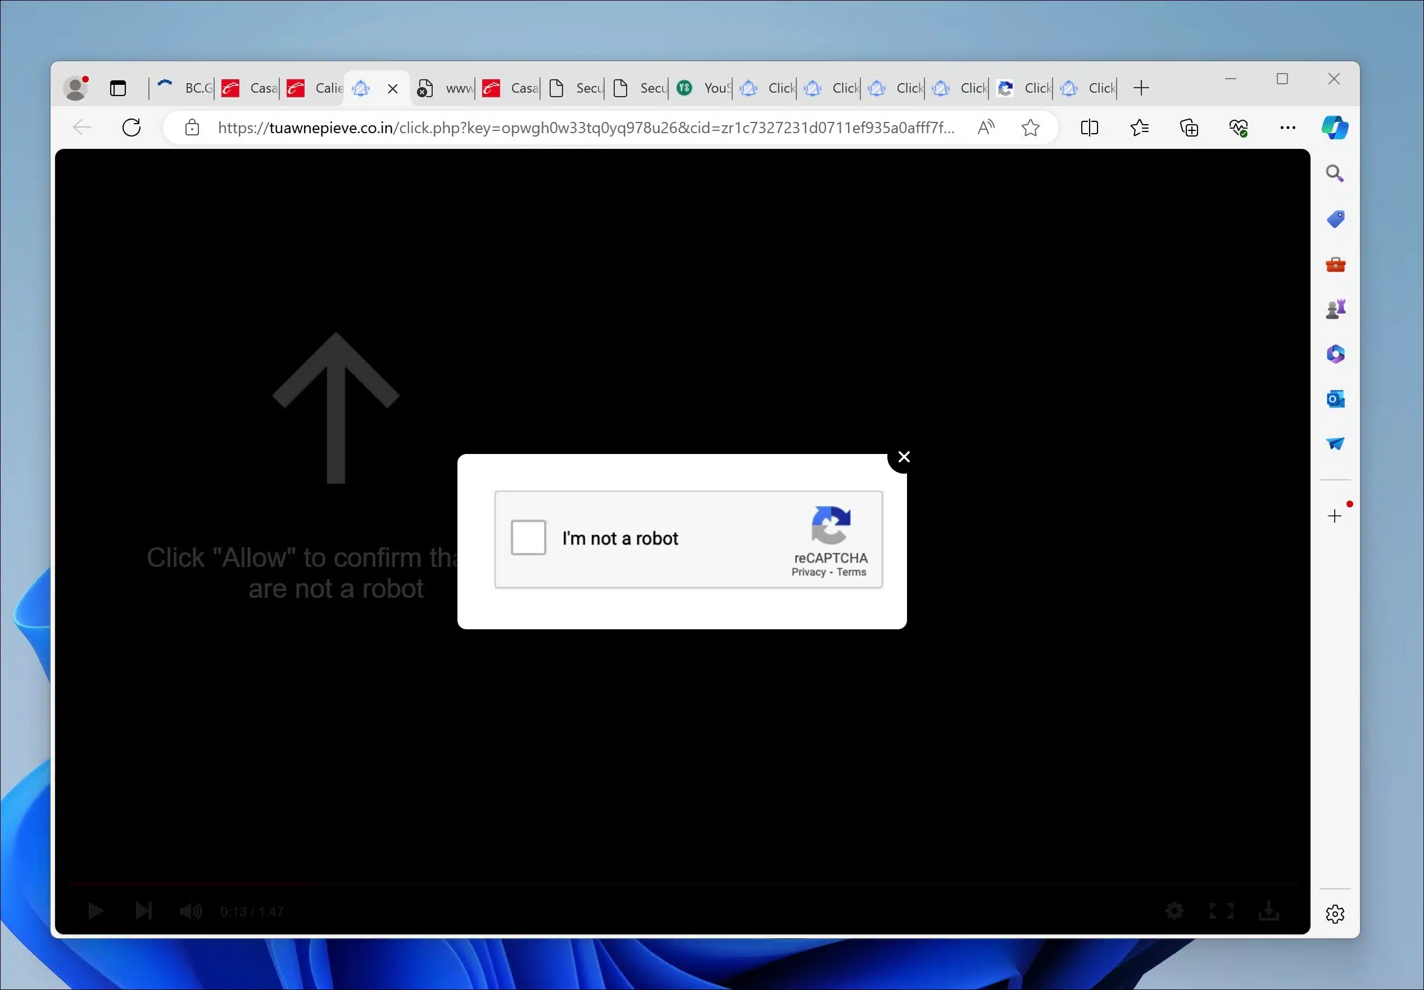Download the video
Screen dimensions: 1424x990
1269,911
